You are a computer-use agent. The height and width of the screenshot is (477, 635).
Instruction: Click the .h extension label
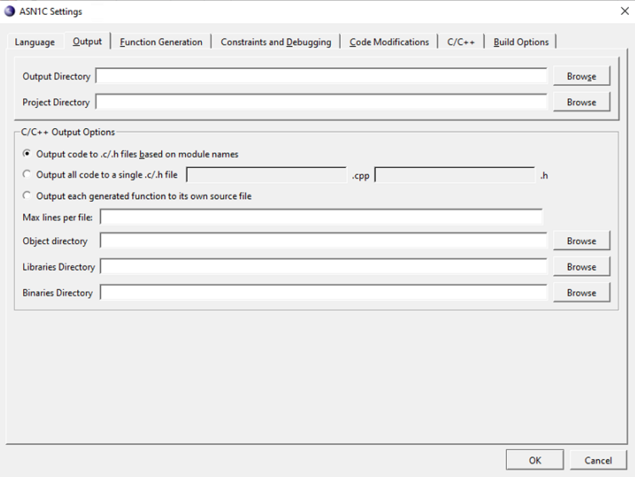point(544,175)
